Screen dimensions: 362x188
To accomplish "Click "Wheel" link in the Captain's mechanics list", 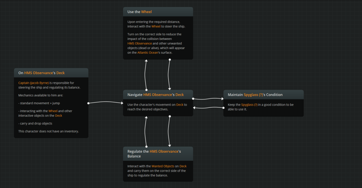I will point(53,111).
